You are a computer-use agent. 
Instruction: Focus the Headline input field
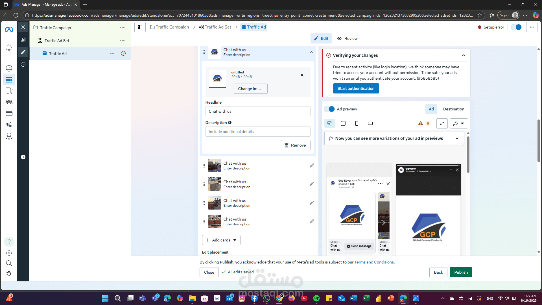[x=258, y=111]
